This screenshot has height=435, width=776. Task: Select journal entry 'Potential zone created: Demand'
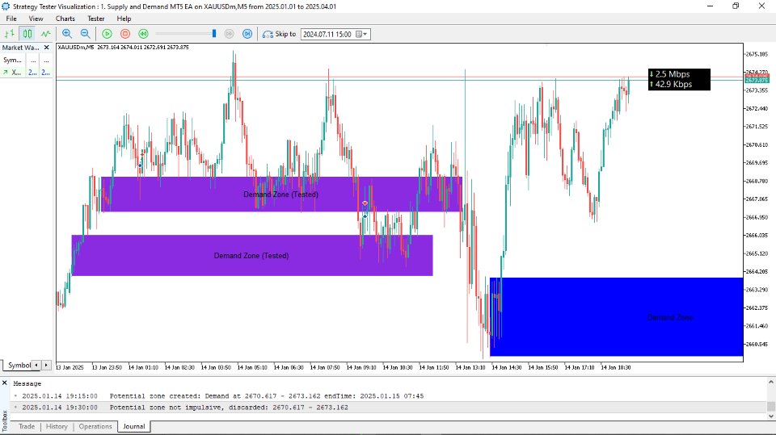pyautogui.click(x=389, y=396)
